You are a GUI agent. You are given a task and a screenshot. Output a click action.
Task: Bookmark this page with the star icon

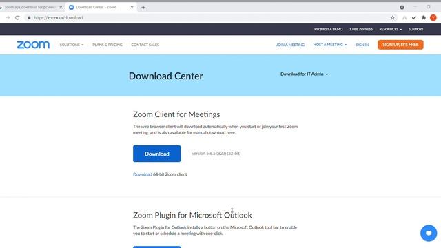pyautogui.click(x=393, y=18)
